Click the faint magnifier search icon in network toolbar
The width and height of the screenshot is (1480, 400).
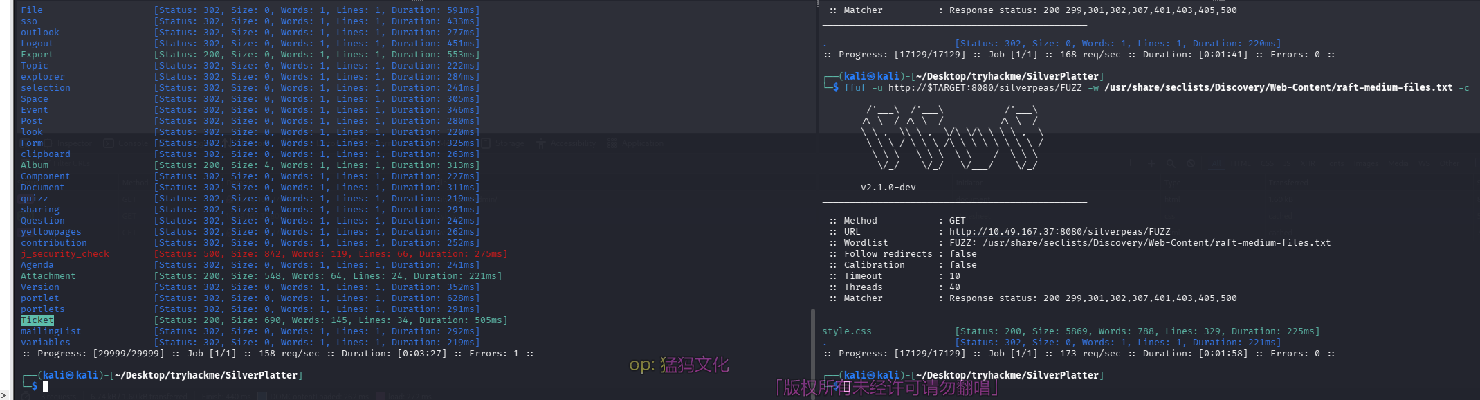(x=1170, y=164)
